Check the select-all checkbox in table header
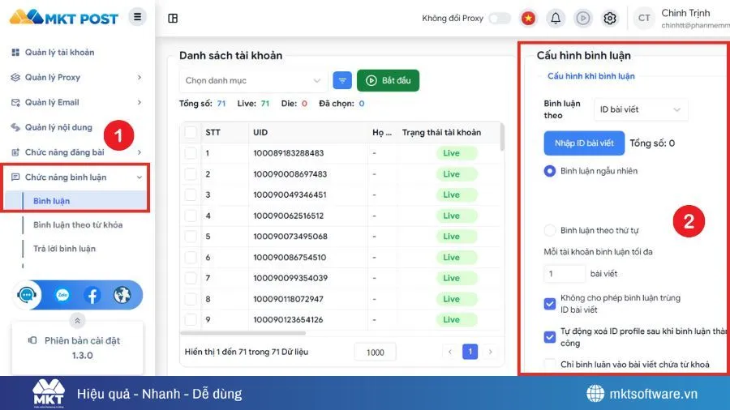Screen dimensions: 730x410 coord(191,132)
